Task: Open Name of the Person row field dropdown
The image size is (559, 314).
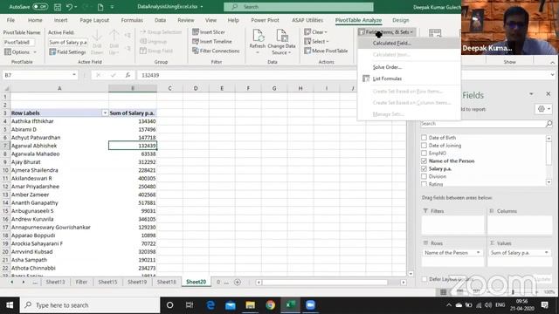Action: click(x=478, y=252)
